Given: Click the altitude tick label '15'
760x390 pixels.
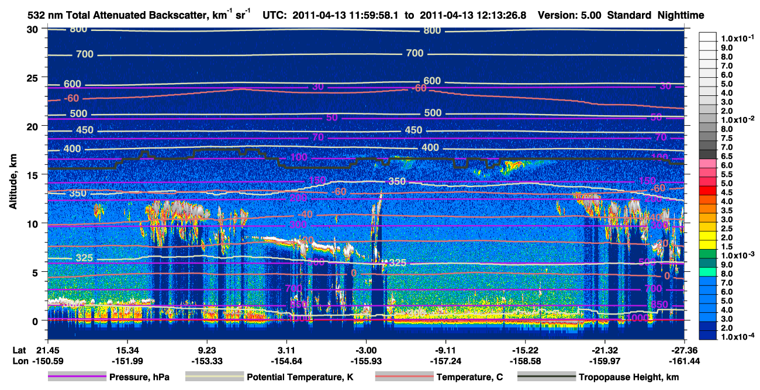Looking at the screenshot, I should tap(34, 175).
